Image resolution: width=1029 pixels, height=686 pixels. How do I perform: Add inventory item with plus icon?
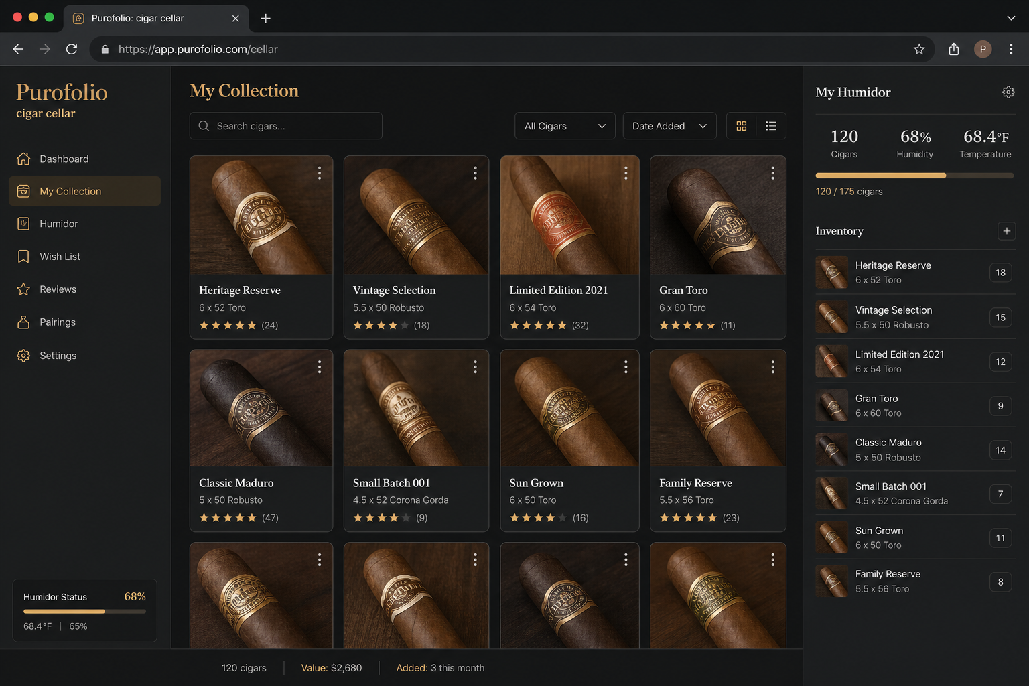(x=1006, y=231)
